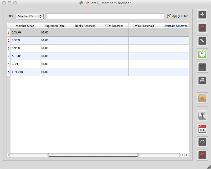Click the printer icon
The width and height of the screenshot is (211, 169).
(x=202, y=80)
